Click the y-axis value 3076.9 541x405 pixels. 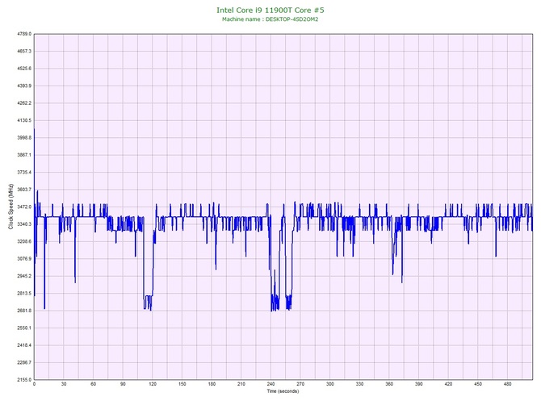pyautogui.click(x=24, y=259)
